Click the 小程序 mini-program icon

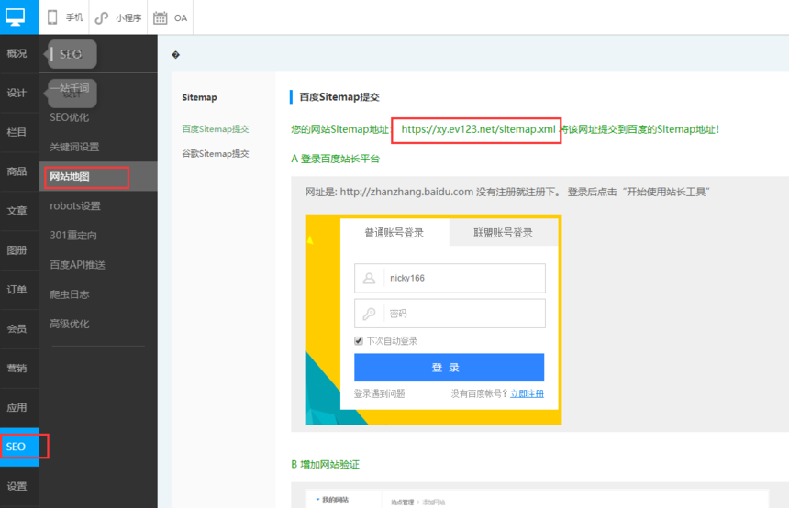[102, 17]
